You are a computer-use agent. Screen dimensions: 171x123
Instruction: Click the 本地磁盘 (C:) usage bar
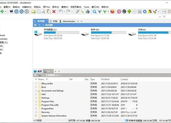point(61,32)
